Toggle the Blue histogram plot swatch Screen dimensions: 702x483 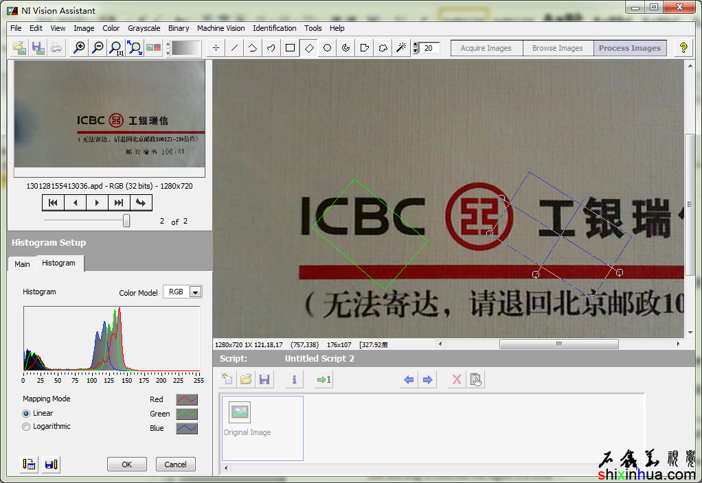click(187, 428)
